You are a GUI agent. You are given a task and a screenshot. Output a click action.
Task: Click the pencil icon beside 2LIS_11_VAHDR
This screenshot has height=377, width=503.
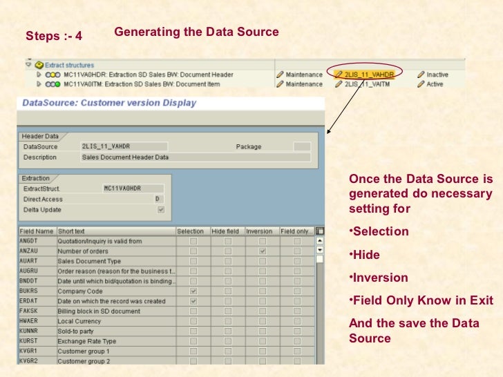339,75
